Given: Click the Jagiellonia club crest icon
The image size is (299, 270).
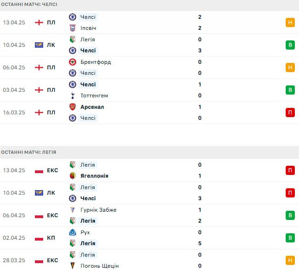Looking at the screenshot, I should pyautogui.click(x=73, y=176).
